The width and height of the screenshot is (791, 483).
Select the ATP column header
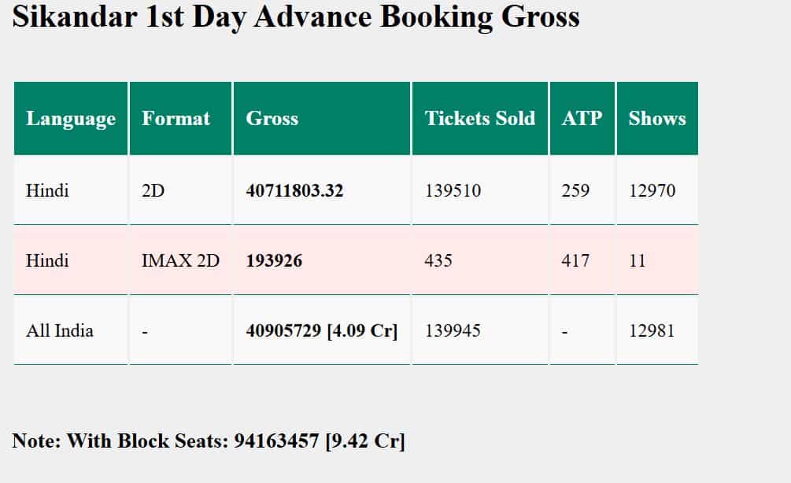pyautogui.click(x=582, y=119)
